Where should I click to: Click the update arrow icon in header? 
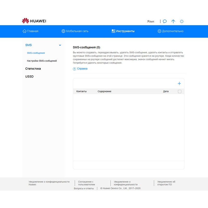(173, 21)
